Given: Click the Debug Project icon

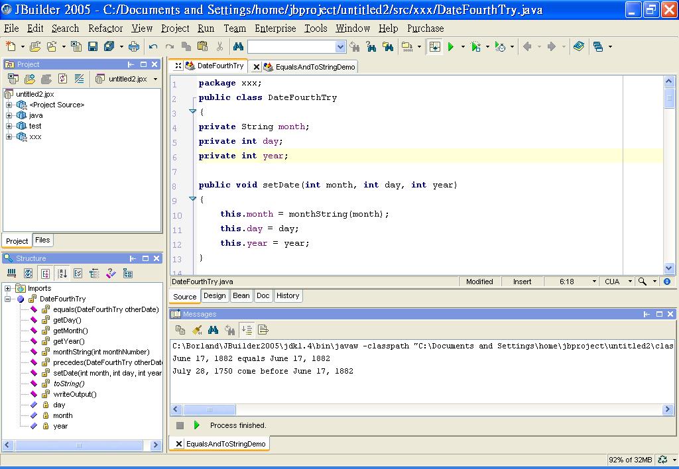Looking at the screenshot, I should click(x=475, y=46).
